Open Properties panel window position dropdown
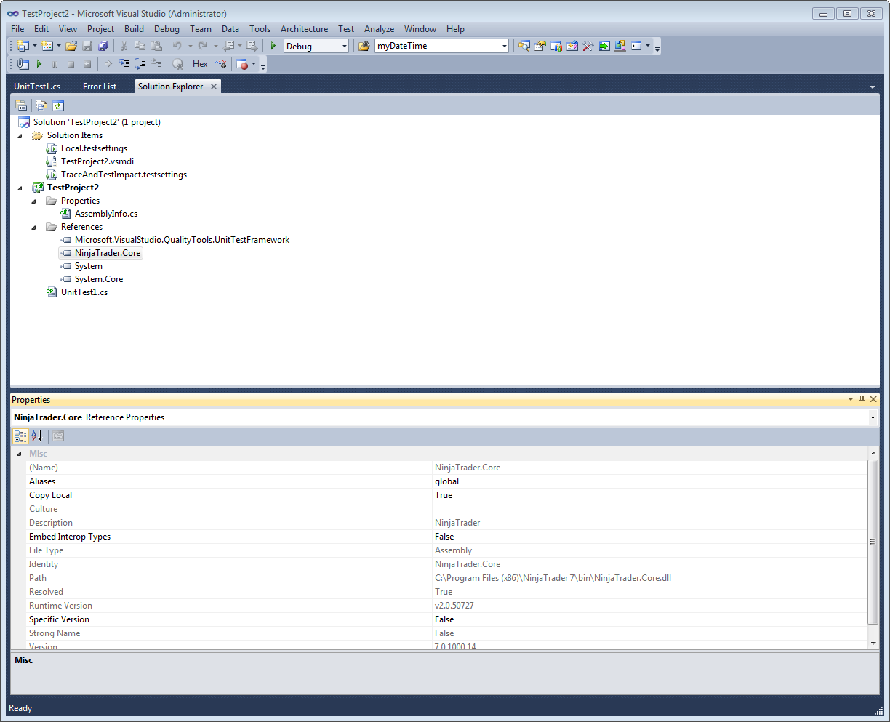The image size is (890, 722). pos(851,399)
